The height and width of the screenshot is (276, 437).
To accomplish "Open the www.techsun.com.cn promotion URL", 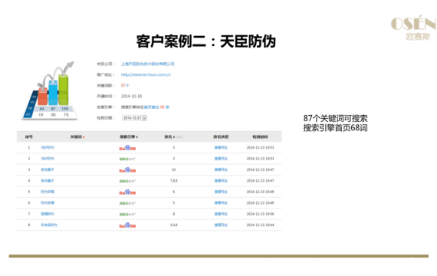I will [x=146, y=74].
